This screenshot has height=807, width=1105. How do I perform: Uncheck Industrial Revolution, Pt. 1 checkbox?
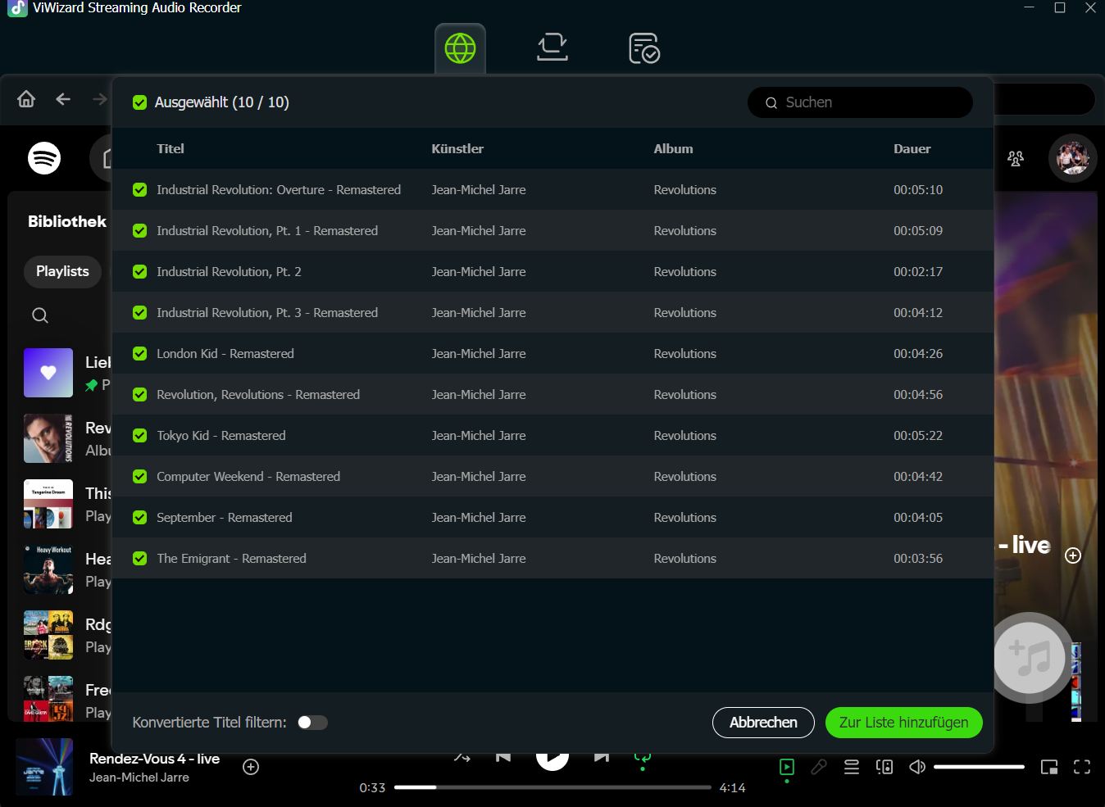[139, 231]
